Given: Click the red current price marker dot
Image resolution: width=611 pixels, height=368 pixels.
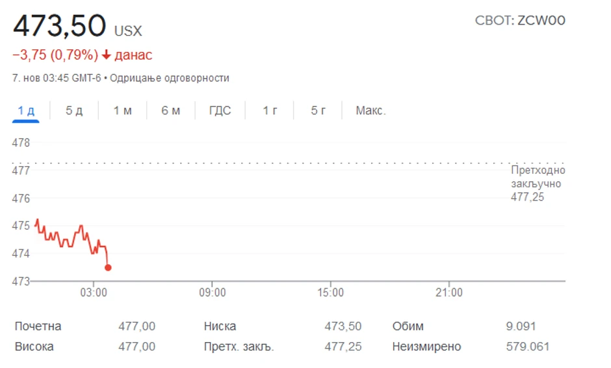Looking at the screenshot, I should pyautogui.click(x=108, y=267).
